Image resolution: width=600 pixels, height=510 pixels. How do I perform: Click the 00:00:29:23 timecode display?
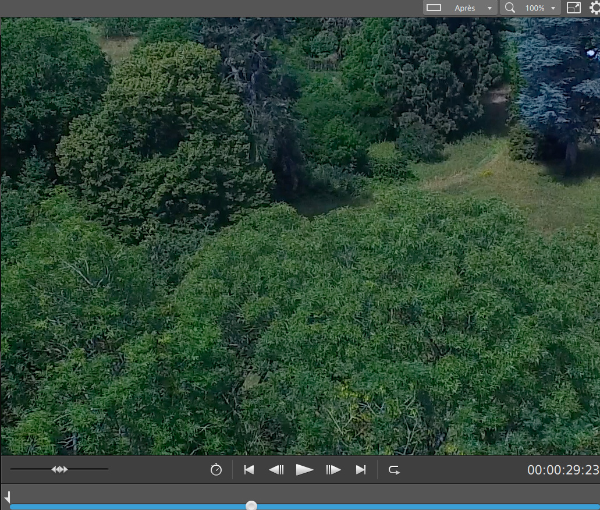coord(563,470)
